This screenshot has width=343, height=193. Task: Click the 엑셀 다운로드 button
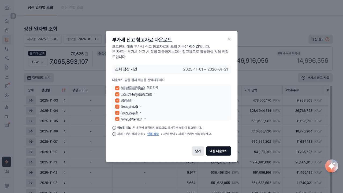(218, 151)
